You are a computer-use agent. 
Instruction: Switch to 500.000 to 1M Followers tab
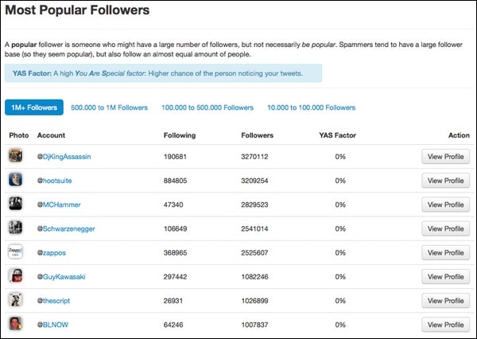[x=109, y=107]
